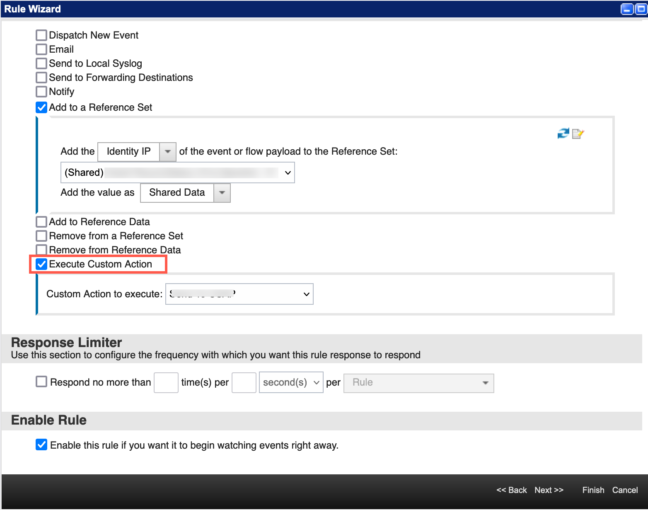The width and height of the screenshot is (648, 510).
Task: Enable the Dispatch New Event checkbox
Action: [x=41, y=35]
